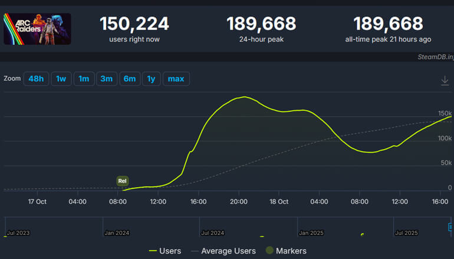
Task: Click the ARC Raiders game banner image
Action: click(x=37, y=29)
